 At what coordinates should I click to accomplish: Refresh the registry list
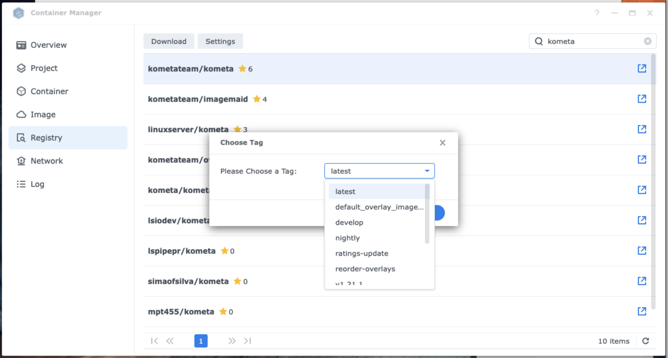click(x=646, y=341)
